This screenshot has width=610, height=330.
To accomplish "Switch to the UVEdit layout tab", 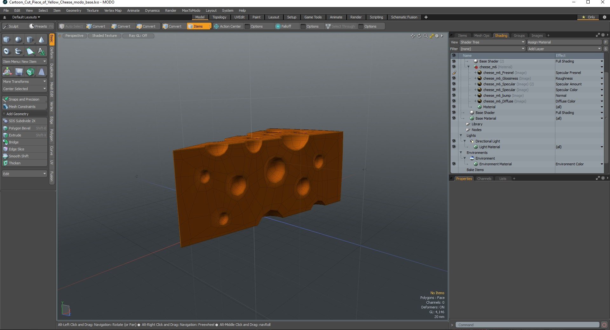I will click(x=239, y=17).
